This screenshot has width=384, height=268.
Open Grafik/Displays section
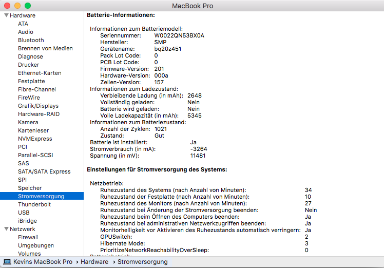click(x=38, y=106)
